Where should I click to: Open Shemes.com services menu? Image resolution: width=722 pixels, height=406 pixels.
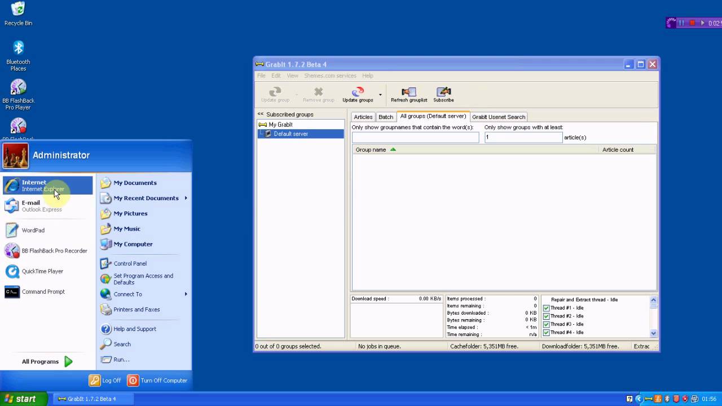tap(330, 76)
